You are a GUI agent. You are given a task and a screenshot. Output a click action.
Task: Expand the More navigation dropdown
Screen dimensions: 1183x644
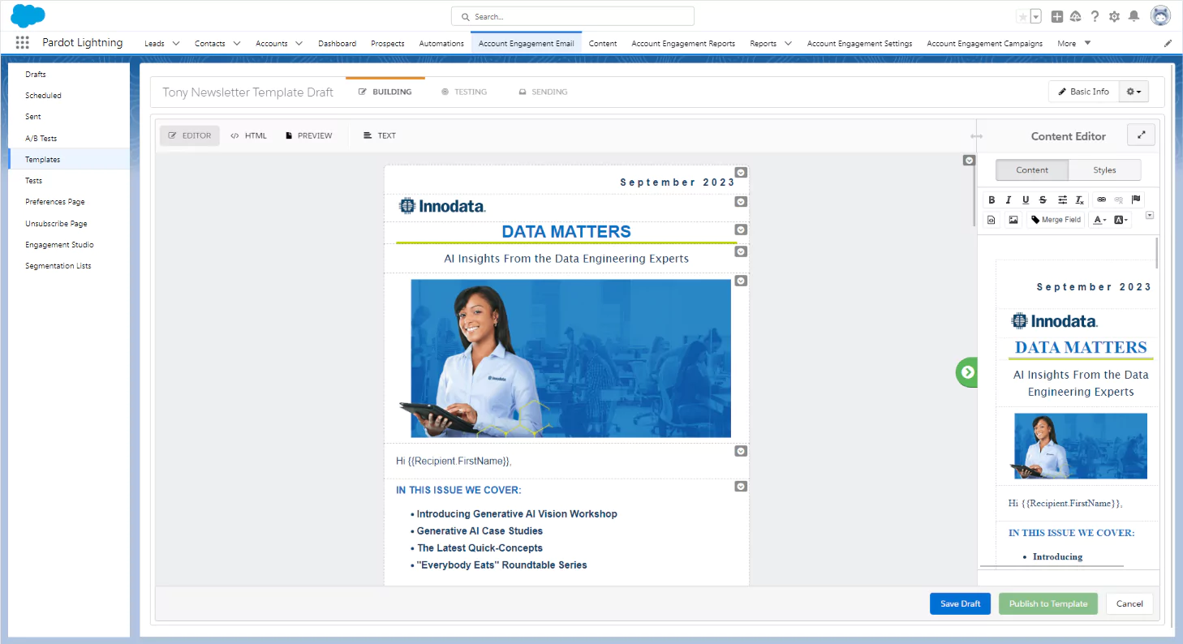[1074, 43]
